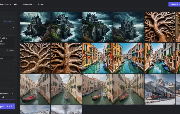This screenshot has width=180, height=114.
Task: Click the Random prompt shuffle button
Action: 10,50
